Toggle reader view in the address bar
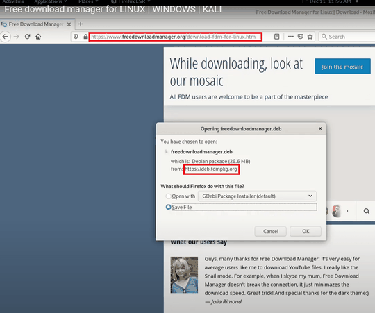375x313 pixels. click(276, 37)
